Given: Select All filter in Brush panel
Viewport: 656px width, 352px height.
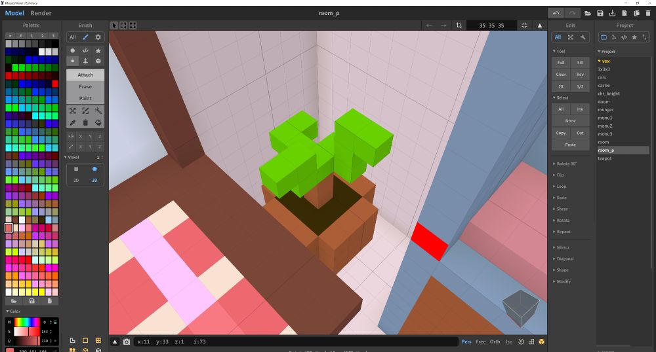Looking at the screenshot, I should click(72, 37).
